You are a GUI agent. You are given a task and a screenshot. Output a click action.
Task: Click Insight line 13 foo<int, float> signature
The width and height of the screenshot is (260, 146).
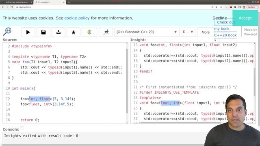pos(188,45)
